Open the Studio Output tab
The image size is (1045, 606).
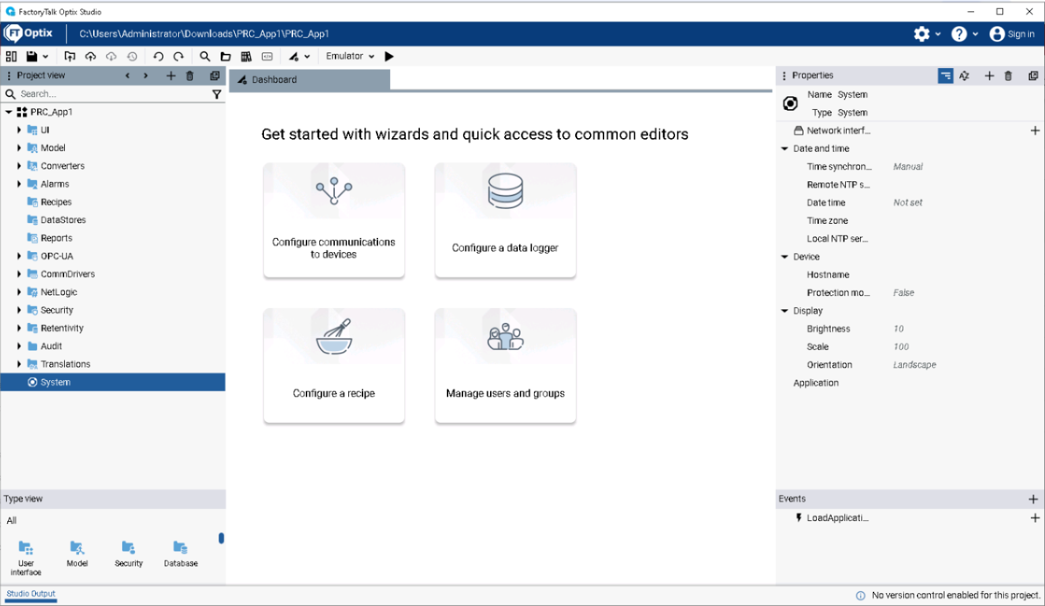click(x=31, y=594)
